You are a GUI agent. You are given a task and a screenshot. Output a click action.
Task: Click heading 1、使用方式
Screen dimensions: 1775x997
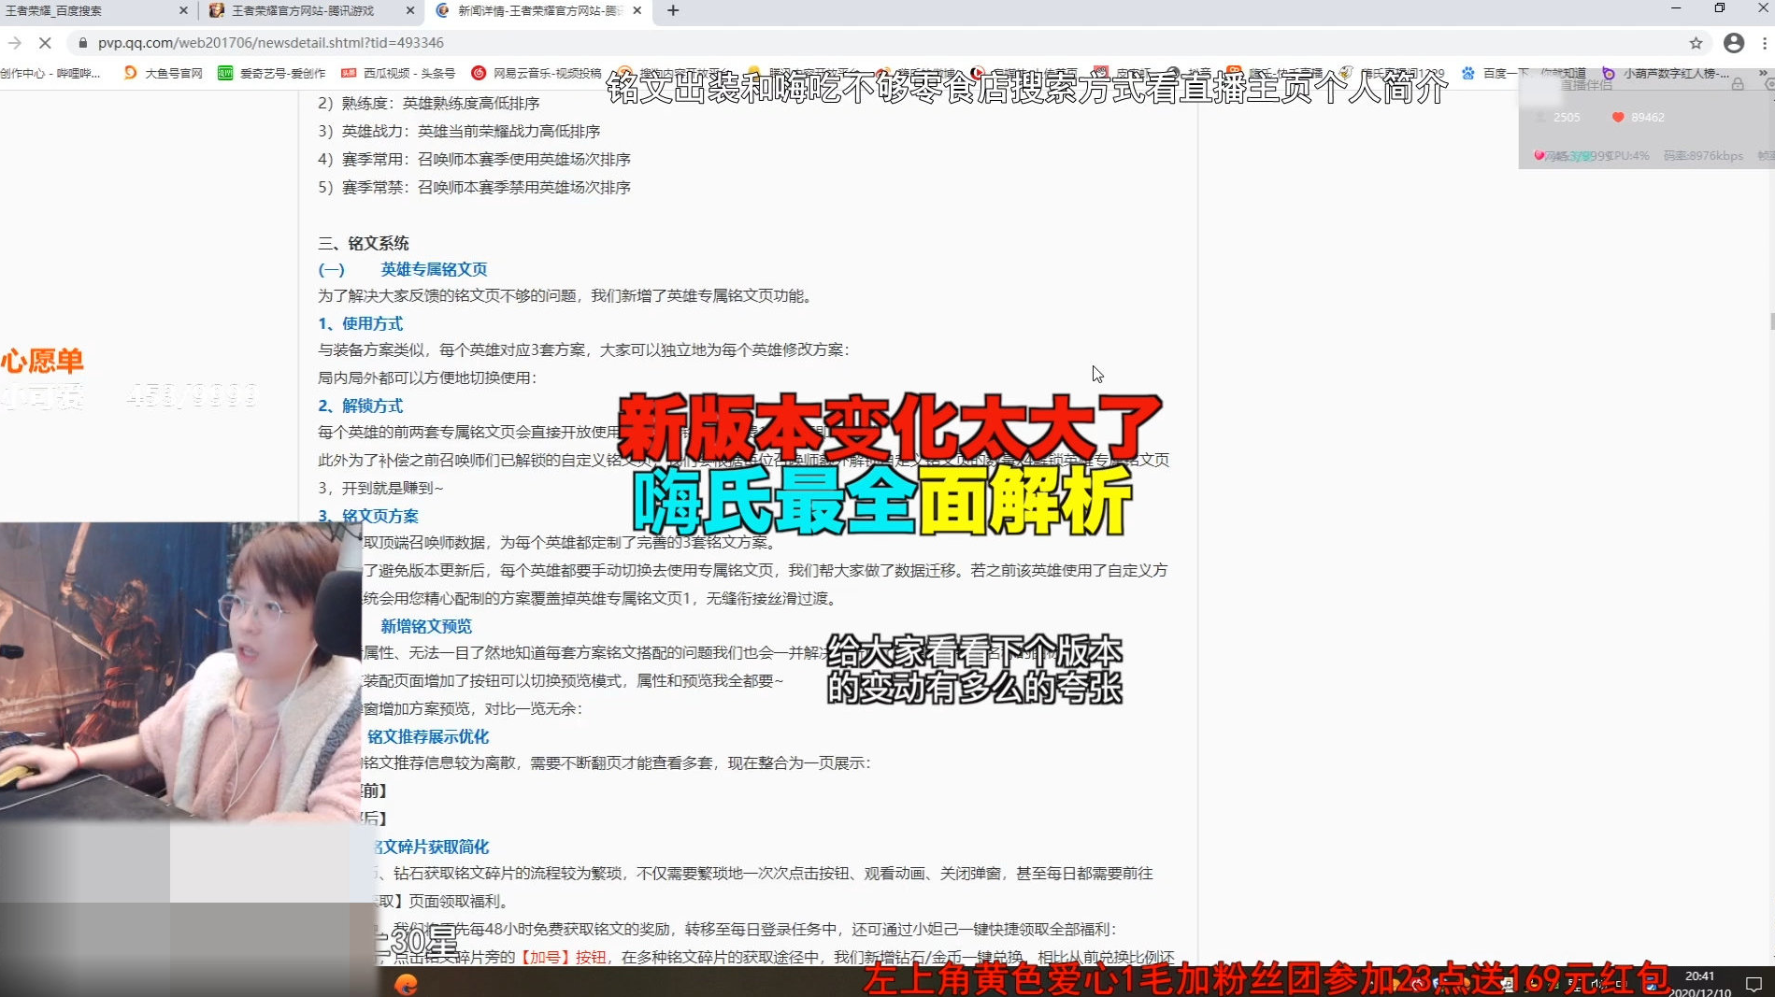tap(360, 323)
